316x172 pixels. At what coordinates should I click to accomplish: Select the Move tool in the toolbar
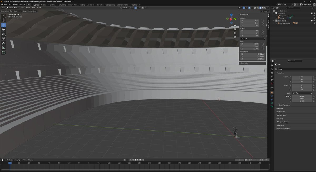[3, 25]
